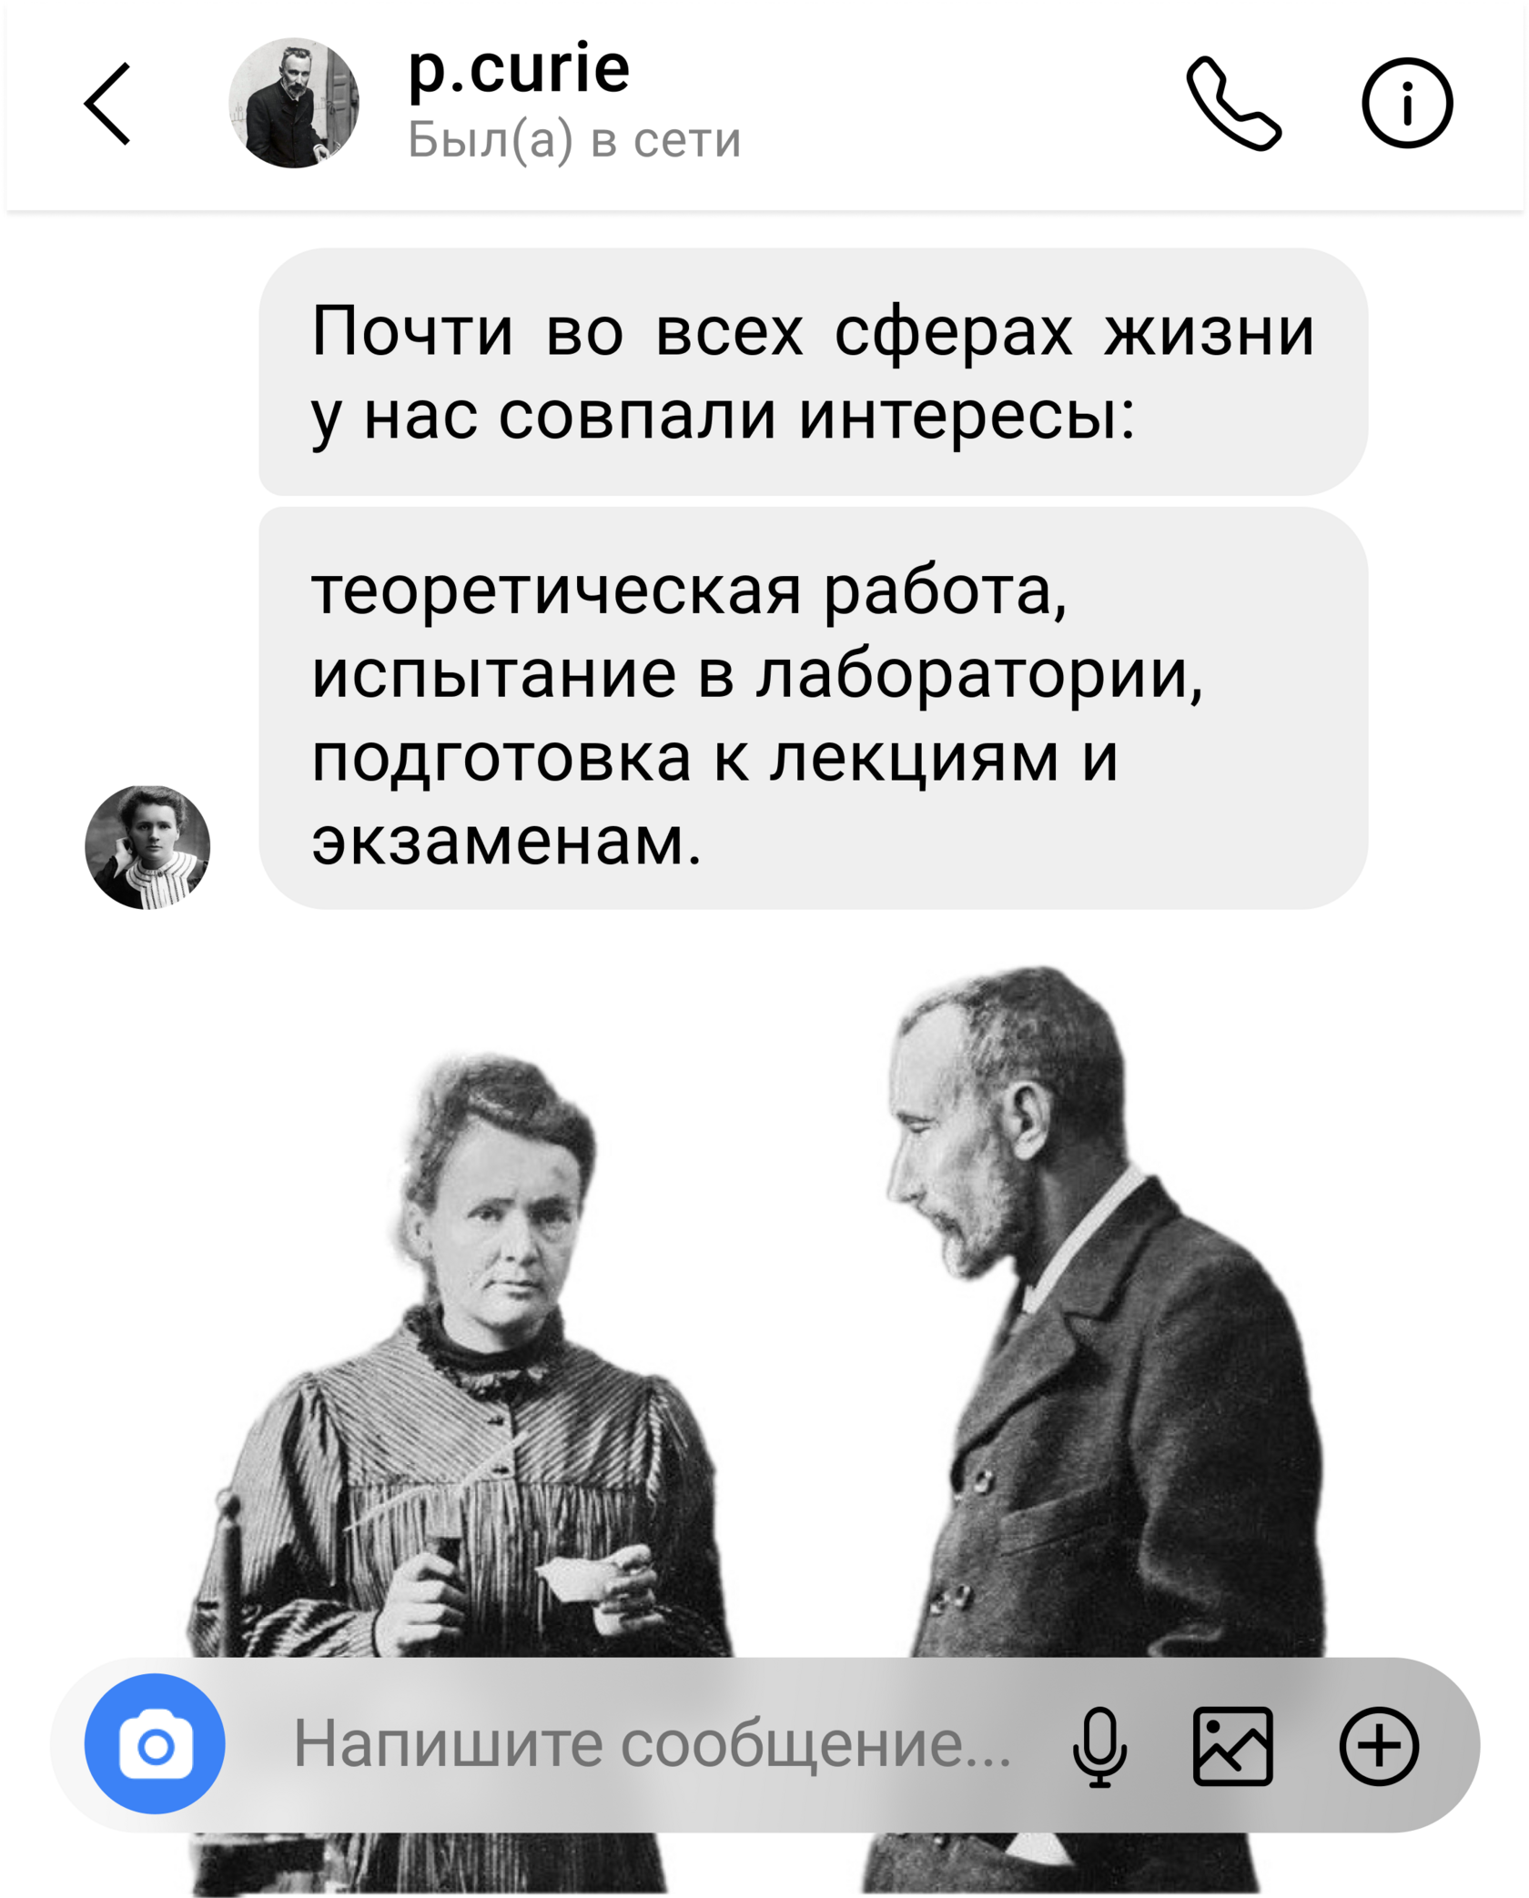
Task: Open chat info via the circled i icon
Action: point(1407,103)
